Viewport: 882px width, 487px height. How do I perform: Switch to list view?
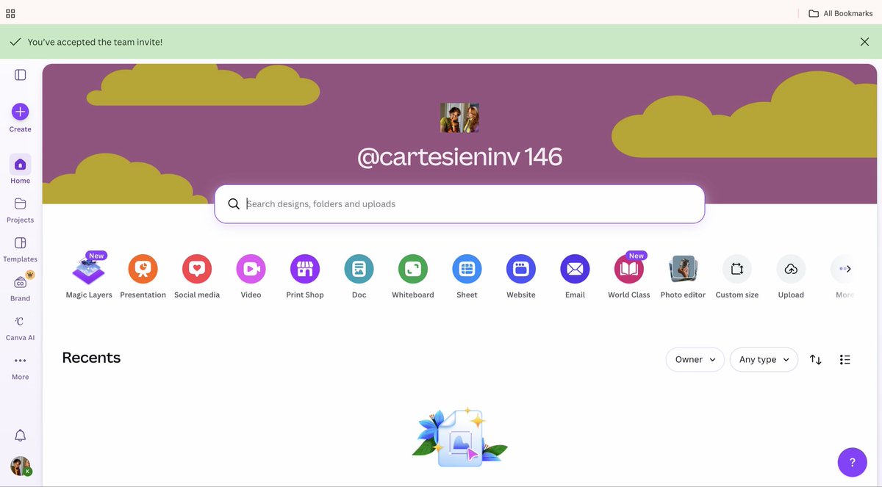(x=845, y=359)
